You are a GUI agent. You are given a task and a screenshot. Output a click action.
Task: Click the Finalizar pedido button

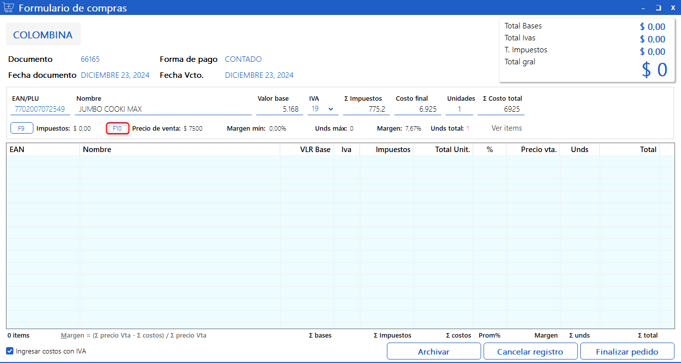(627, 352)
